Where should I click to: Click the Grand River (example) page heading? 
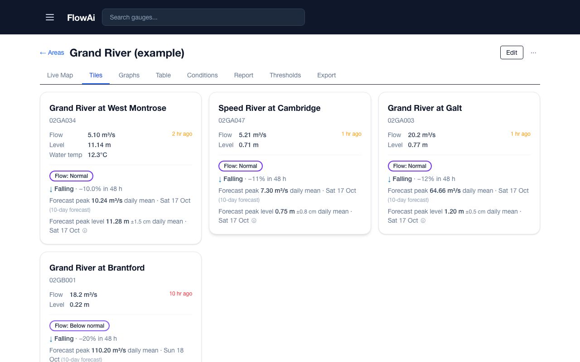(127, 53)
